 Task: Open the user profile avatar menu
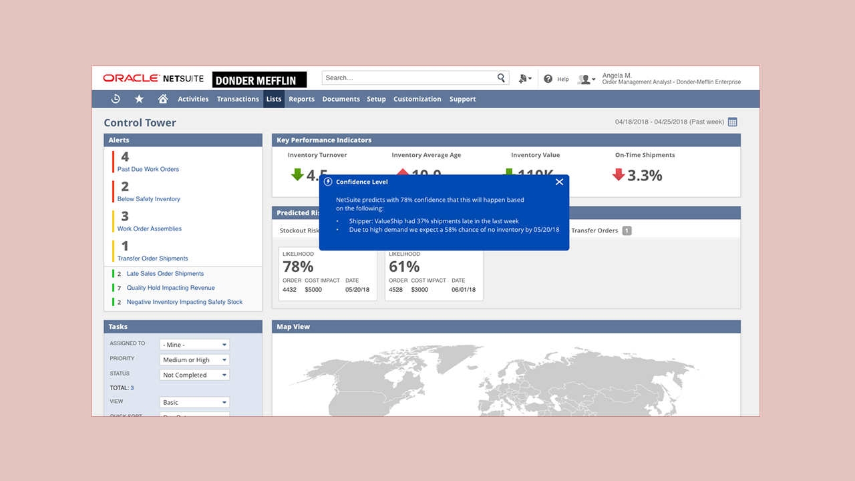(586, 79)
